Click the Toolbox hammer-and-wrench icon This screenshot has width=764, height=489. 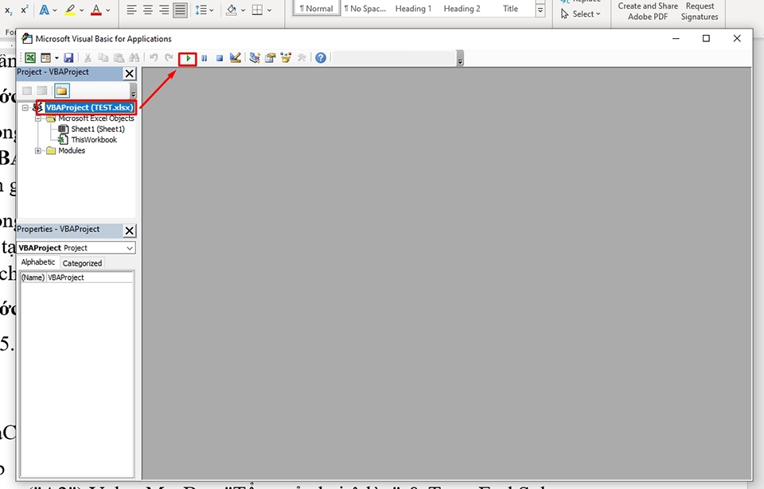coord(302,58)
